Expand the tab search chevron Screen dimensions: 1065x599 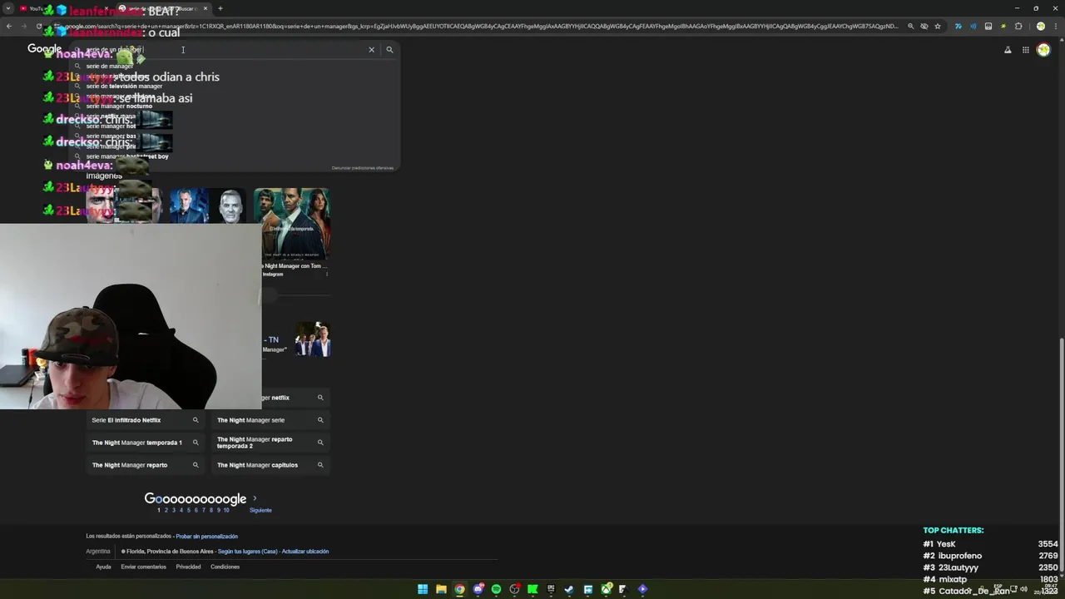[8, 8]
